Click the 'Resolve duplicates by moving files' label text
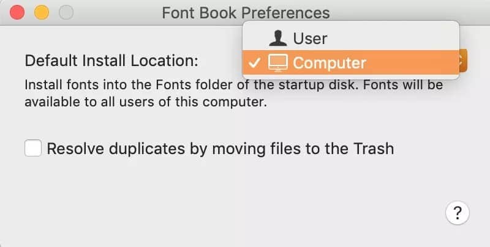 184,148
